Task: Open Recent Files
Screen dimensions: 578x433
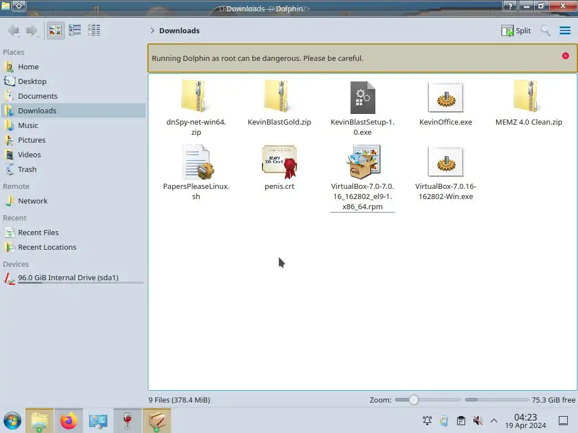Action: pos(73,233)
